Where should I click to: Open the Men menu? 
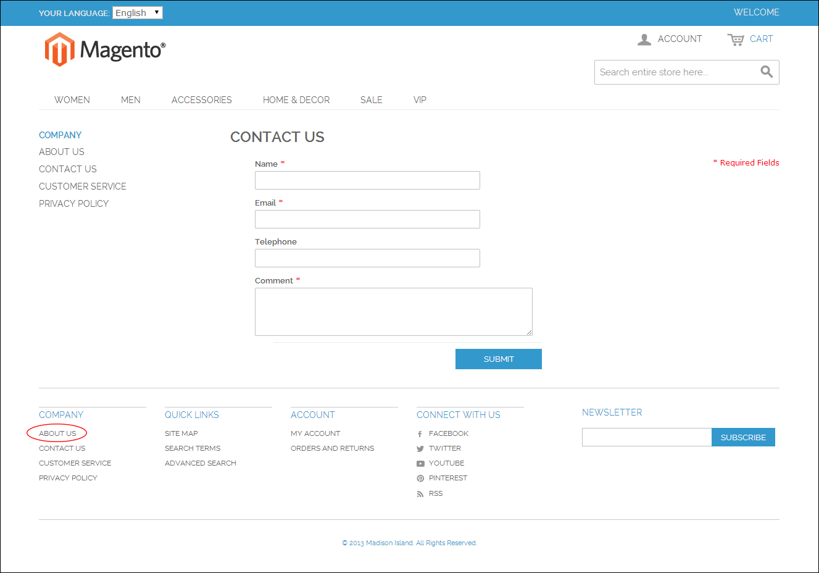coord(131,100)
